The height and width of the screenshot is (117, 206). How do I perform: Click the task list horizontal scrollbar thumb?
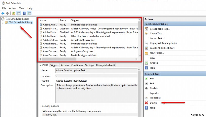click(59, 59)
